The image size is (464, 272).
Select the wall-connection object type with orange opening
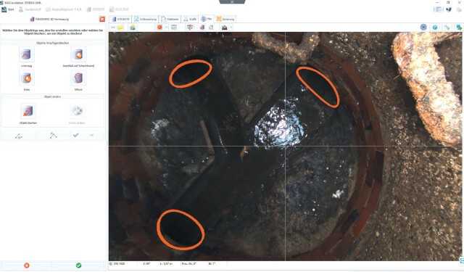tap(78, 54)
